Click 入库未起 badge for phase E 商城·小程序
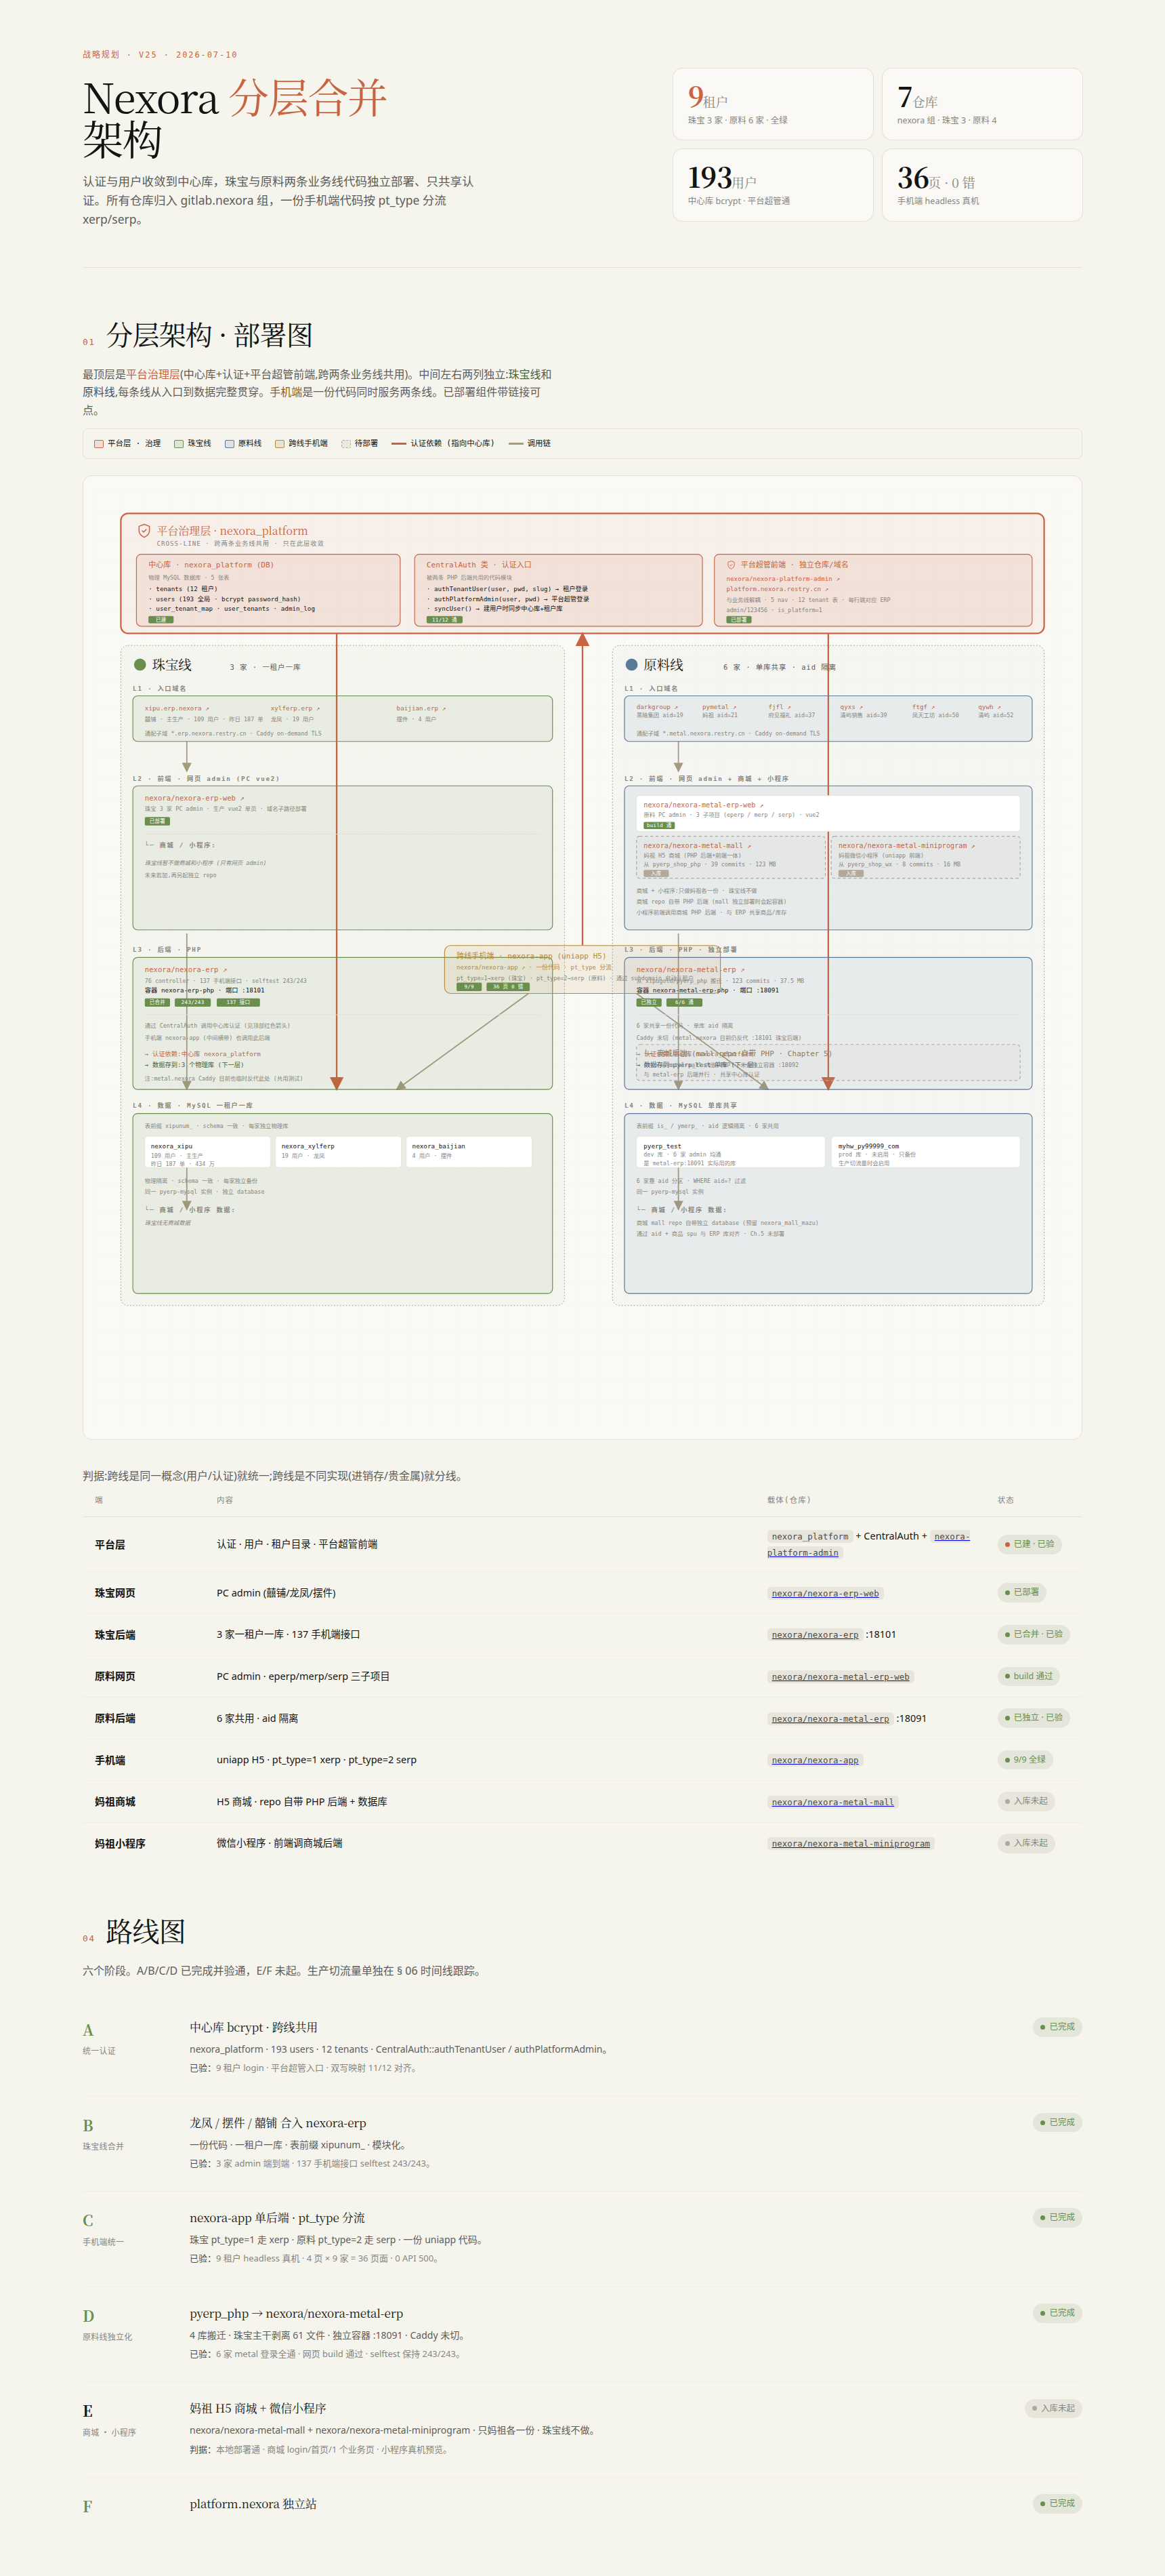 click(x=1053, y=2408)
